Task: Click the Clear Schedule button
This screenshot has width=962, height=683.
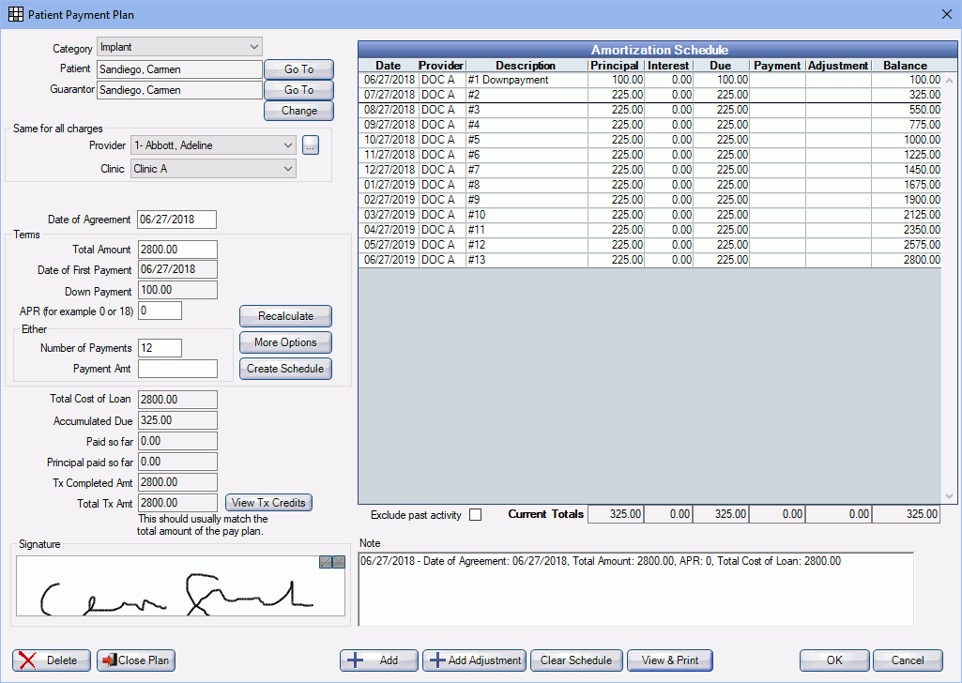Action: pos(576,660)
